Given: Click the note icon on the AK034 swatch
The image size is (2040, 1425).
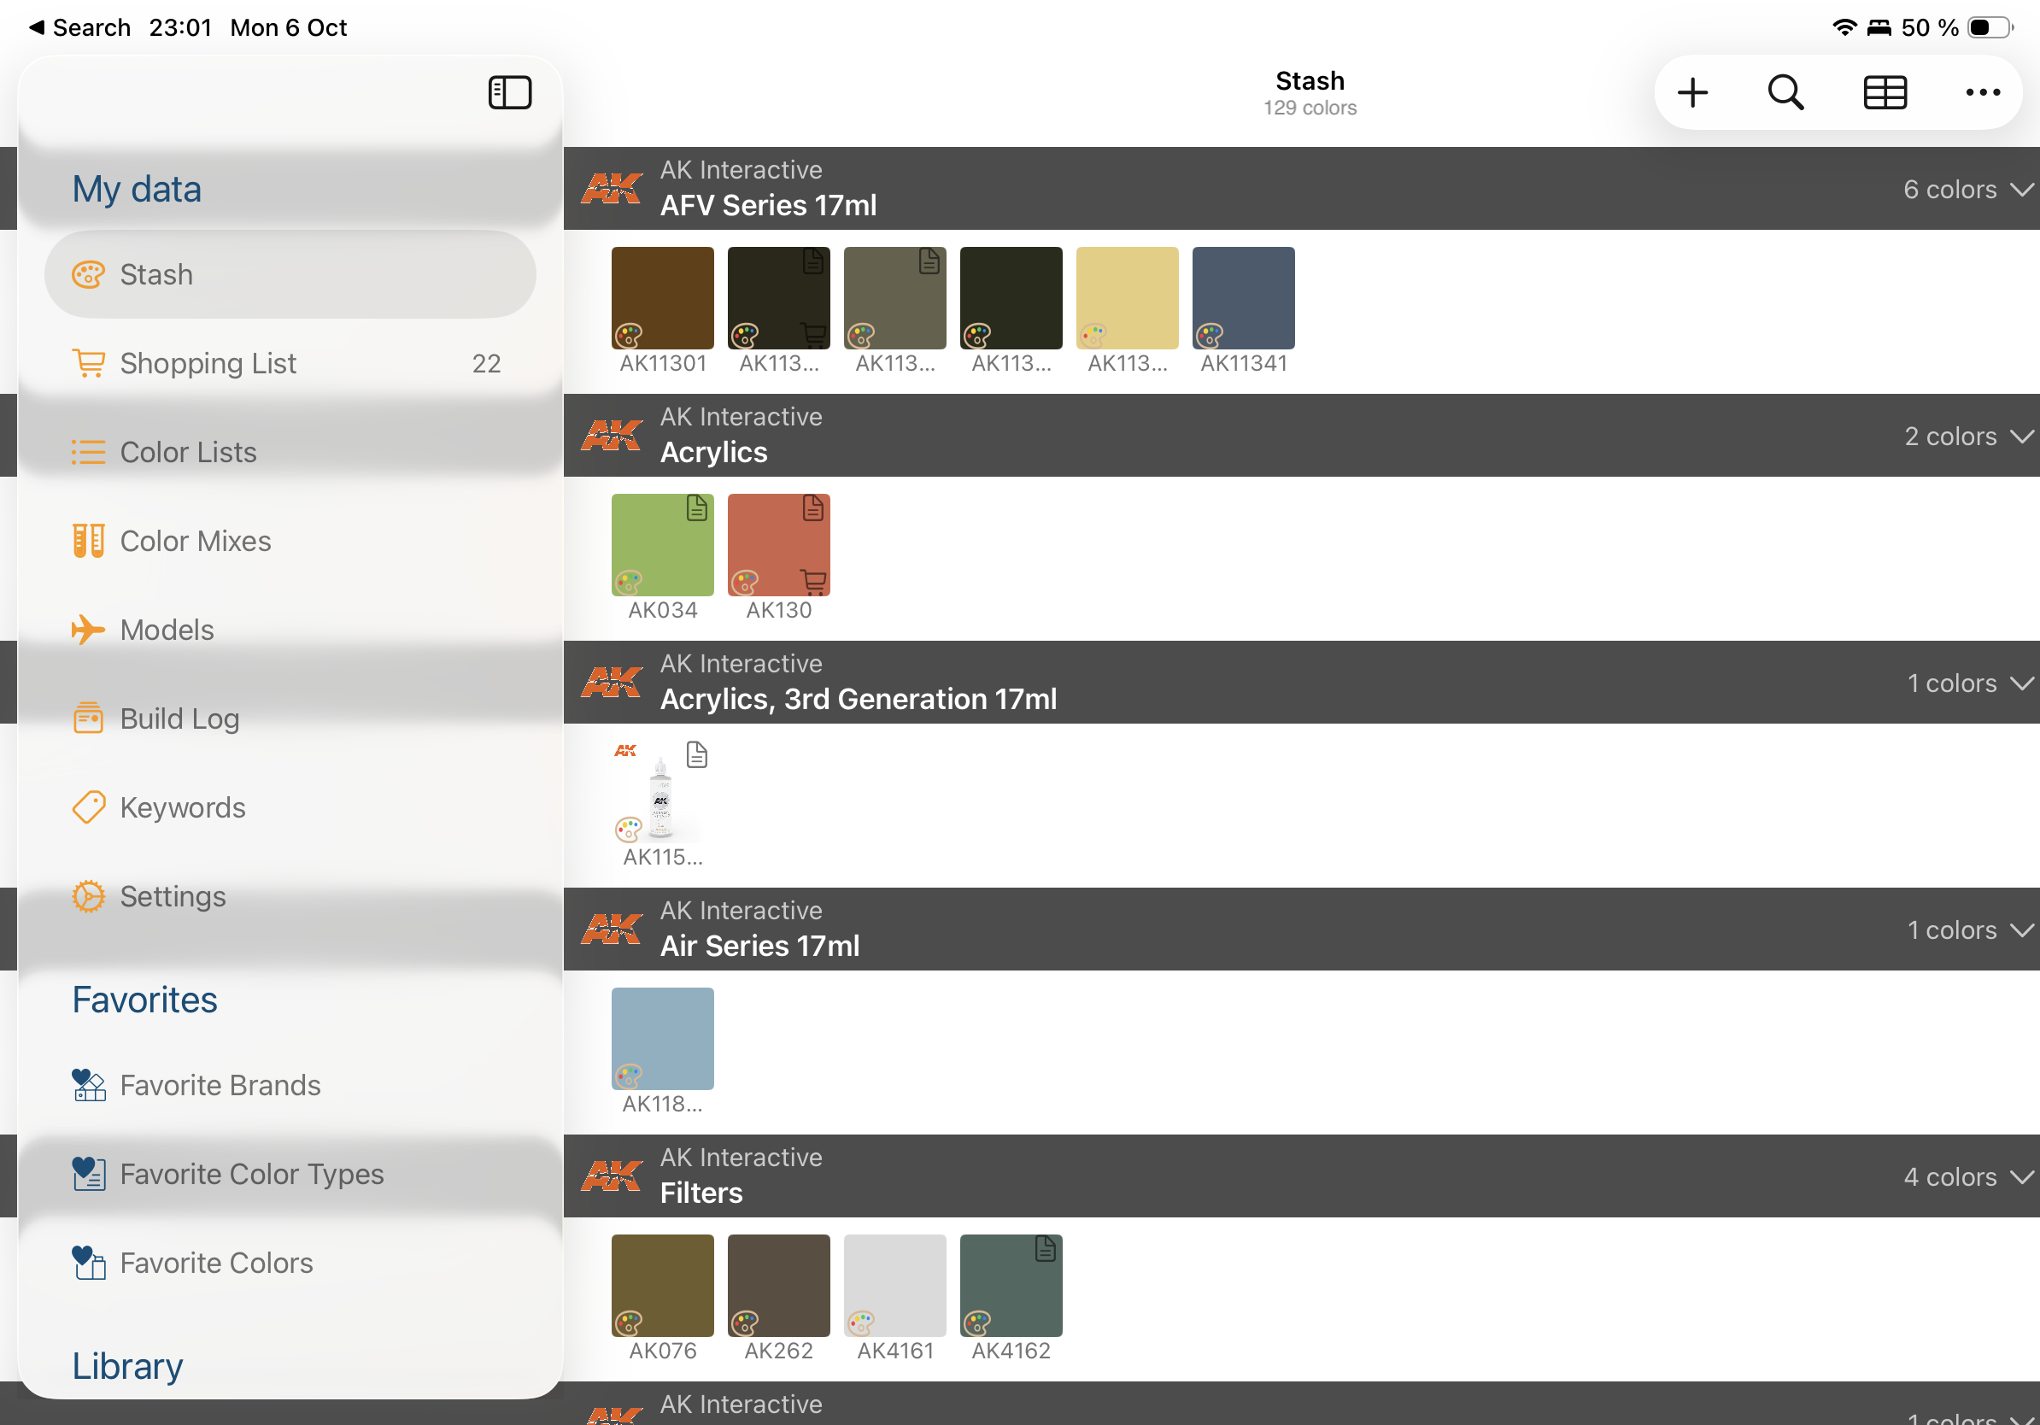Looking at the screenshot, I should 697,508.
